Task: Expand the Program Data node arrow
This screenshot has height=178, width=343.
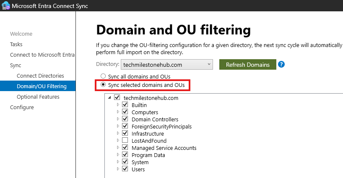Action: pos(118,154)
